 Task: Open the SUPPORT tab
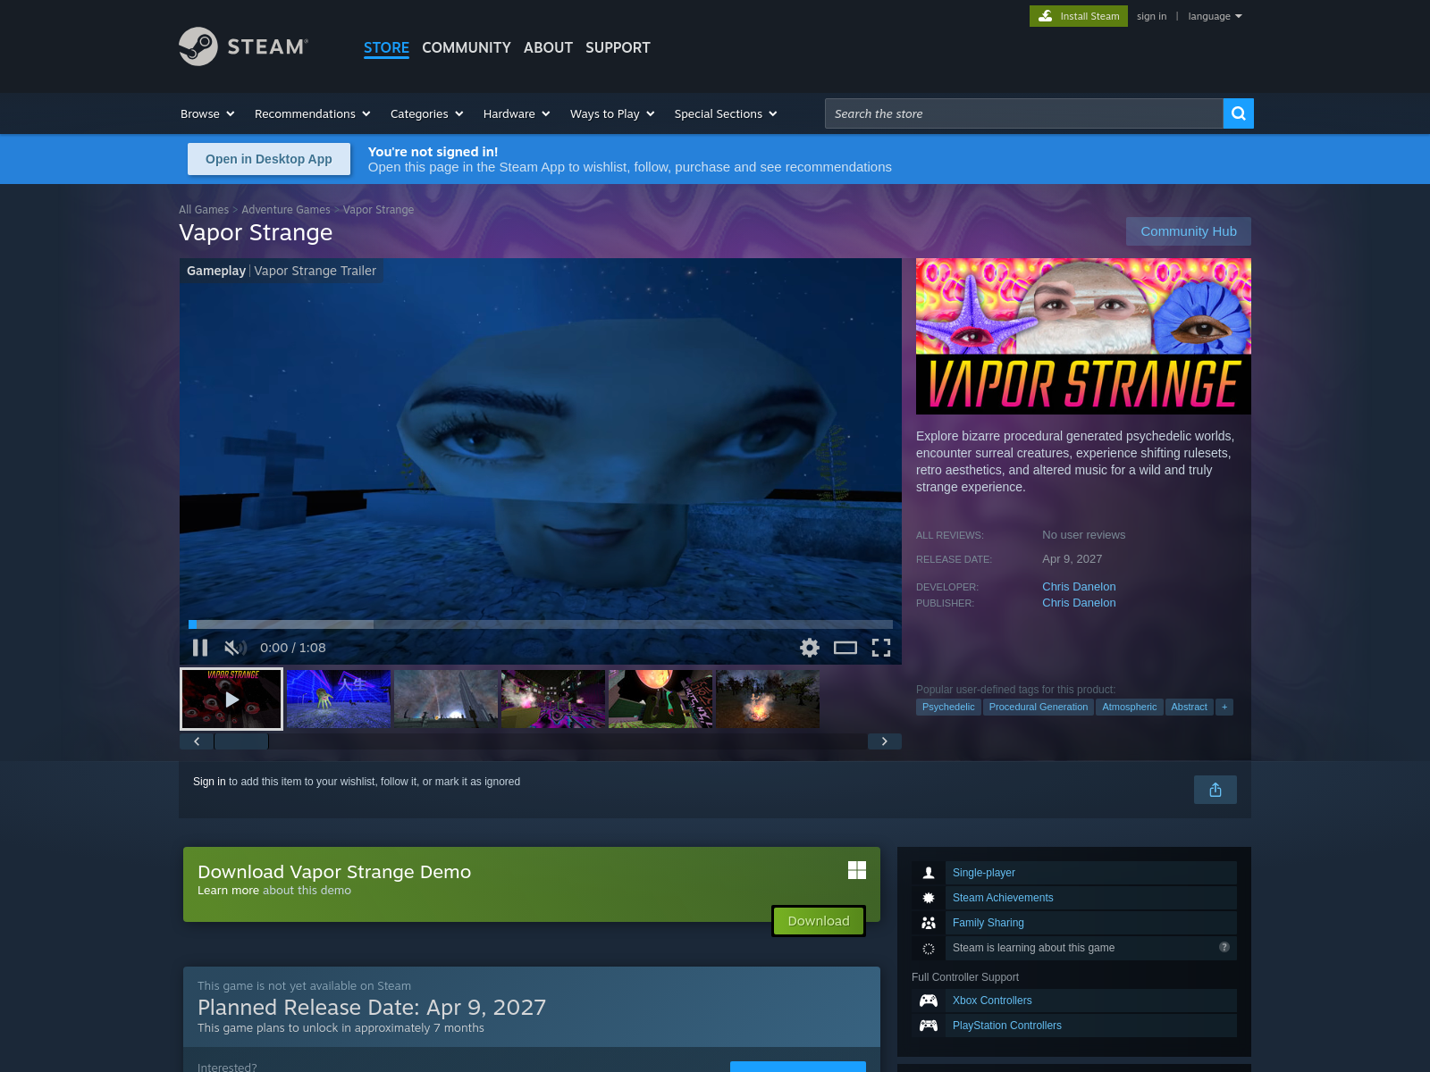click(618, 47)
